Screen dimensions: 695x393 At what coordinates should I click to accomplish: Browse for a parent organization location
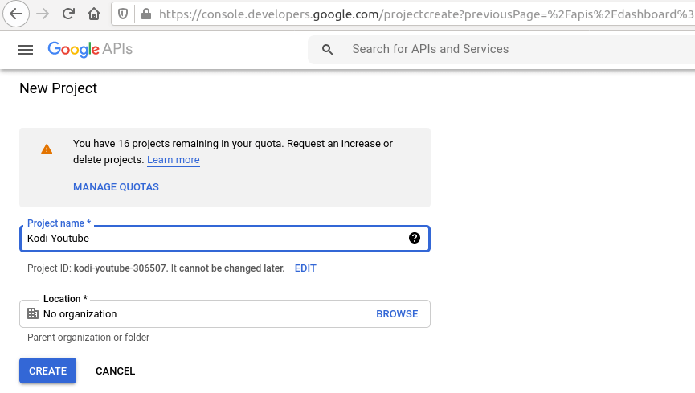(397, 314)
